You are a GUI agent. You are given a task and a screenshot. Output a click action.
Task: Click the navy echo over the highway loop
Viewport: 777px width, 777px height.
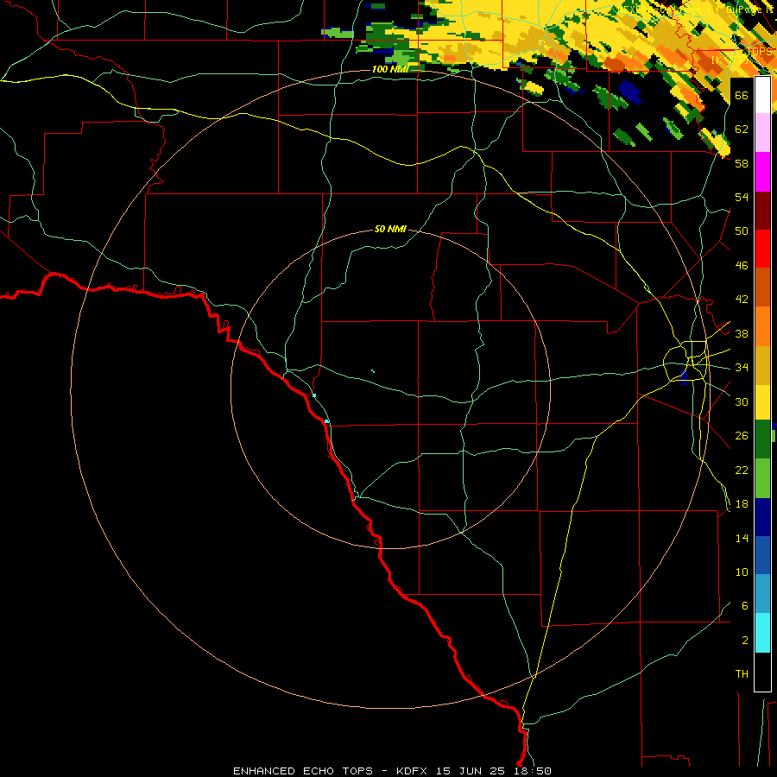pyautogui.click(x=685, y=376)
